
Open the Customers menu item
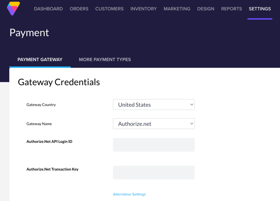109,9
